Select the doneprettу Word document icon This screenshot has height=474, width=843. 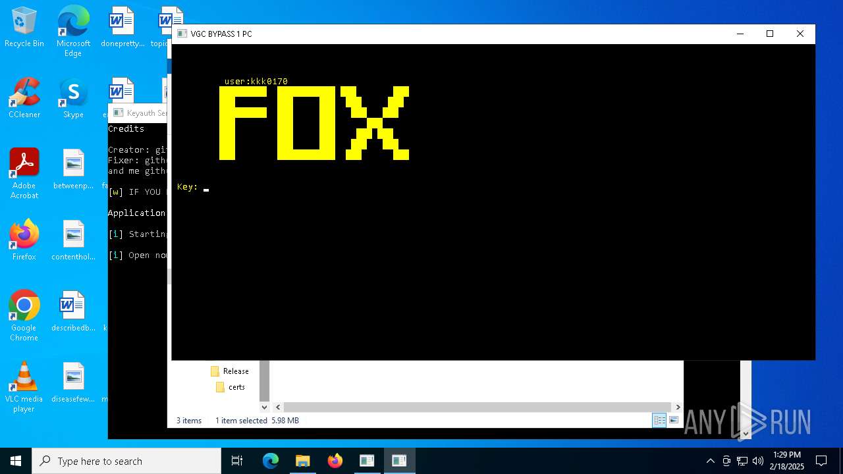coord(122,28)
